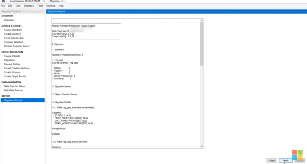Click the '- Stored Procedures: 0' line
The width and height of the screenshot is (307, 164).
click(x=64, y=76)
